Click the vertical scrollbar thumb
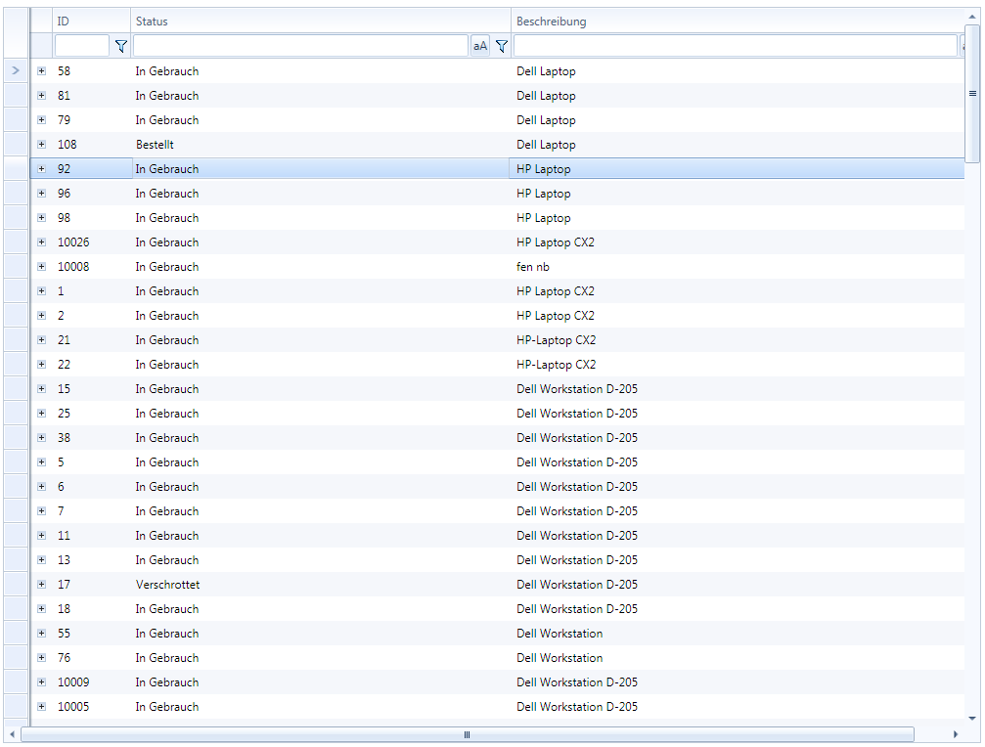This screenshot has height=747, width=985. [972, 94]
